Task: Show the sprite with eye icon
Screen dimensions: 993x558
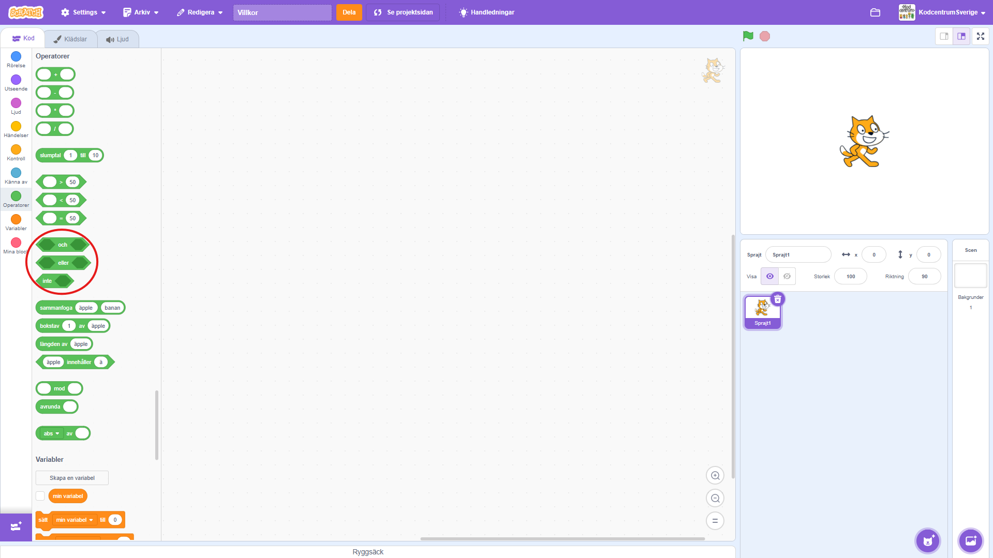Action: 770,276
